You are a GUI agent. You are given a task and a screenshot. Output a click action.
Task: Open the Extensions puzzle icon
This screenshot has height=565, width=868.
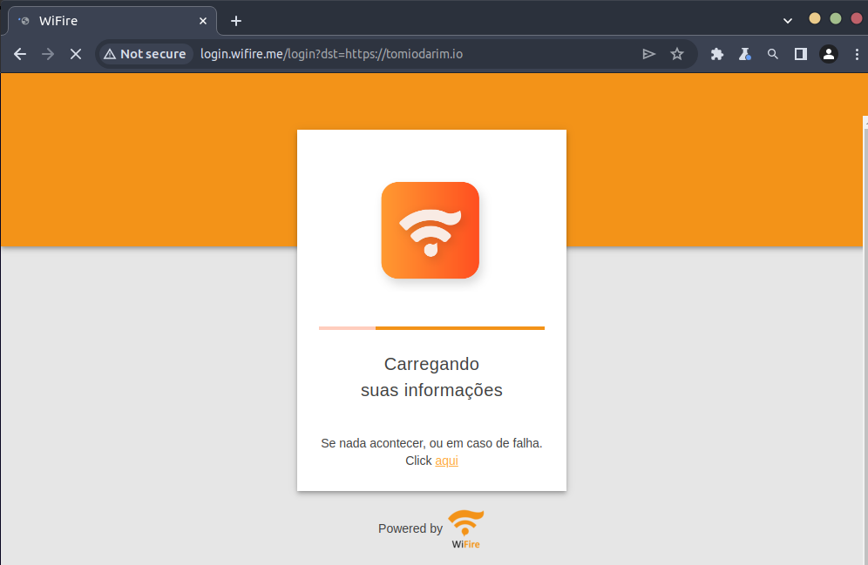point(717,54)
